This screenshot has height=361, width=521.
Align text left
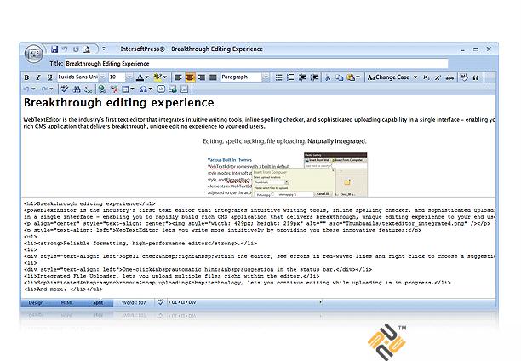178,77
